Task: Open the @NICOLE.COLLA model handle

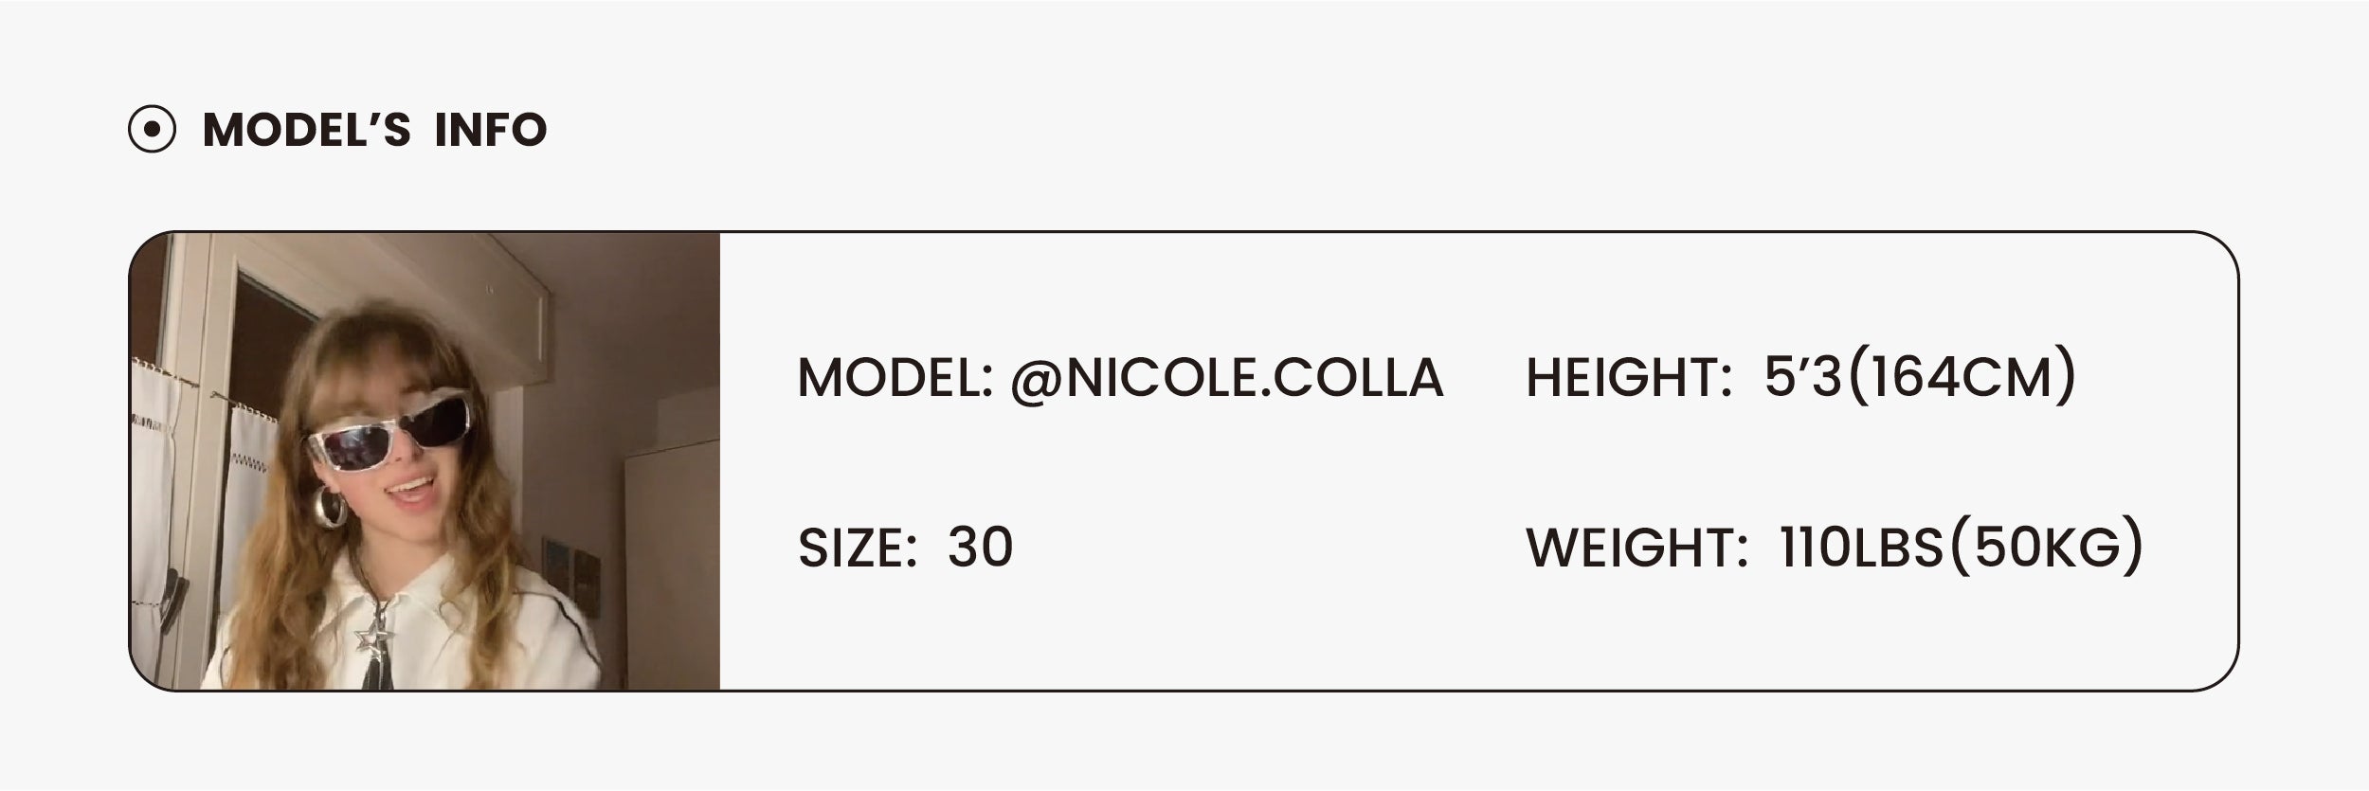Action: click(x=1226, y=378)
